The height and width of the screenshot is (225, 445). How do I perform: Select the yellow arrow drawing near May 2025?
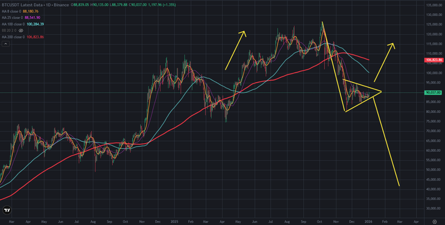pos(236,49)
